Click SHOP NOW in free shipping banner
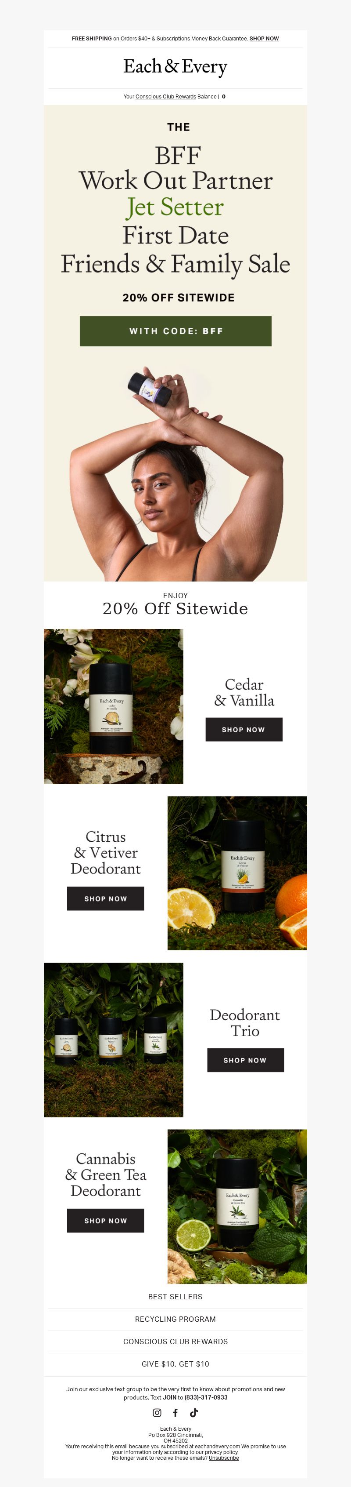 [264, 39]
